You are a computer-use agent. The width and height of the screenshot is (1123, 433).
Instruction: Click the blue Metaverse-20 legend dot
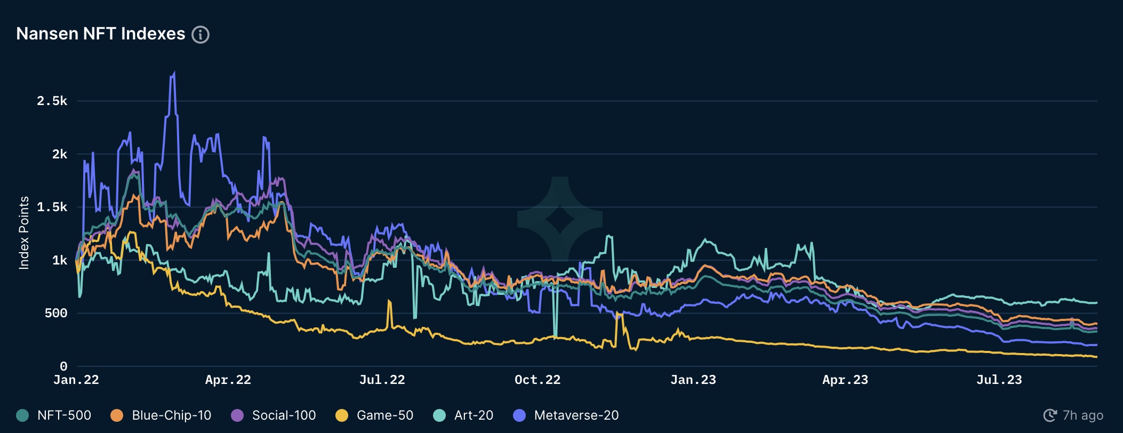click(519, 415)
